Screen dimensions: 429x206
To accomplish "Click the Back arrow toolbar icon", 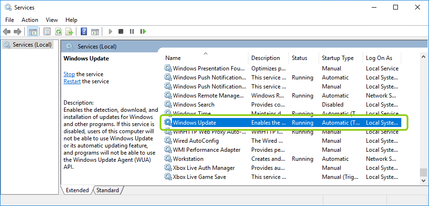I will point(7,32).
